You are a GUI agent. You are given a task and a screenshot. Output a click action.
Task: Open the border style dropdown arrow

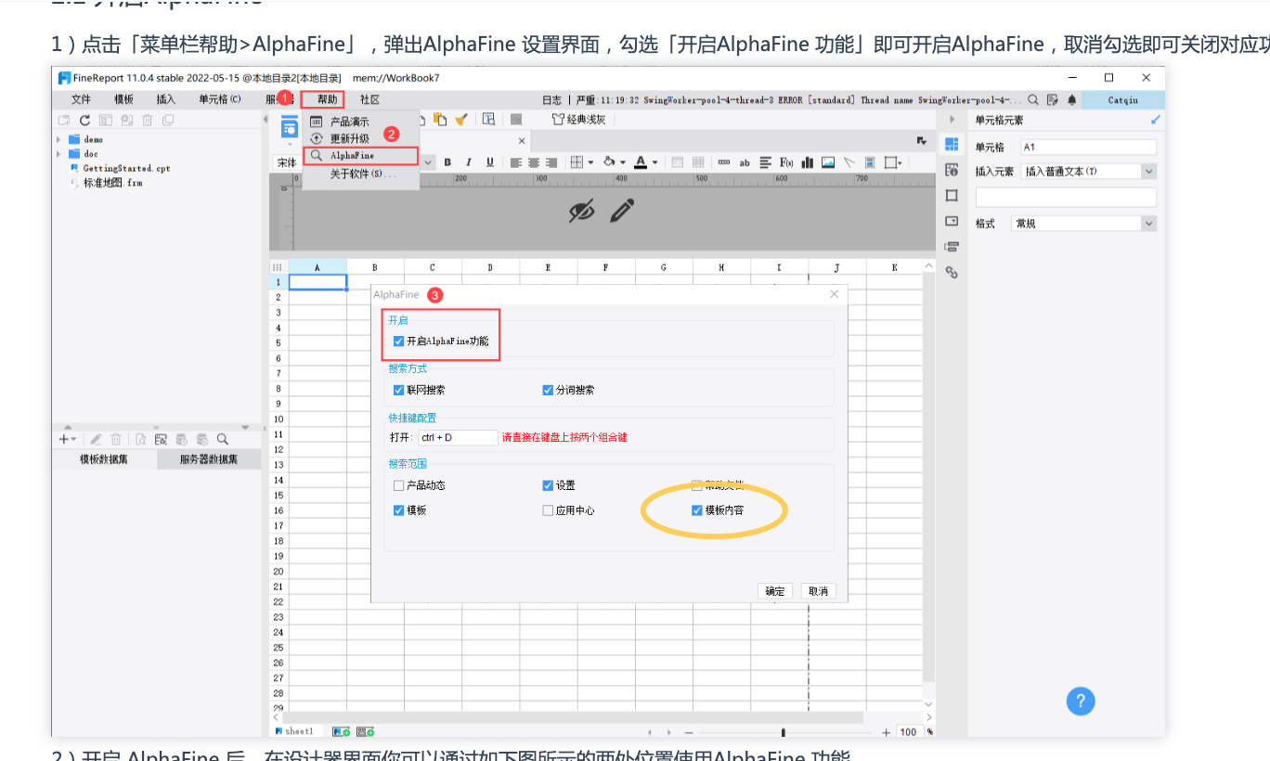(x=590, y=162)
